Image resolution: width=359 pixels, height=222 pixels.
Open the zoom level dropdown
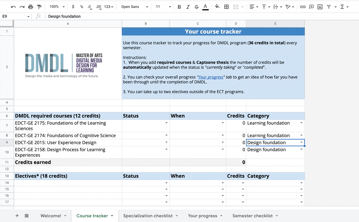tap(57, 7)
